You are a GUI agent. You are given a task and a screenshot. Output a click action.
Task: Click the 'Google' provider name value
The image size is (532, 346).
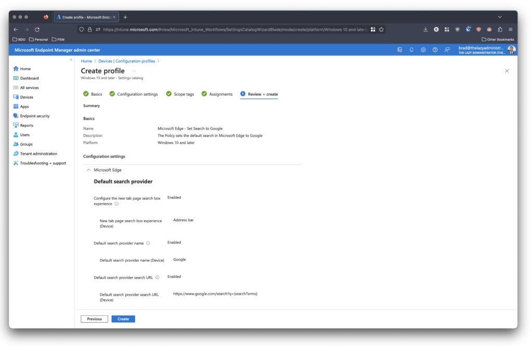tap(179, 260)
